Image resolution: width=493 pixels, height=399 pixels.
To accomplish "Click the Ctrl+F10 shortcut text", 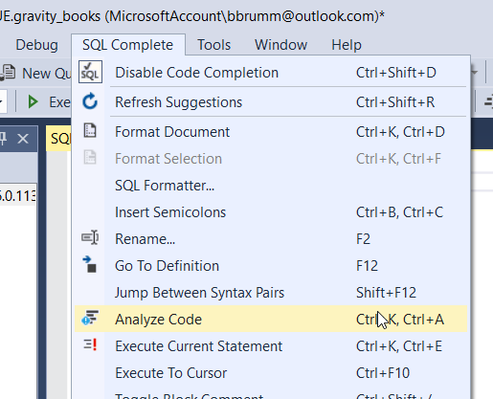I will [383, 373].
